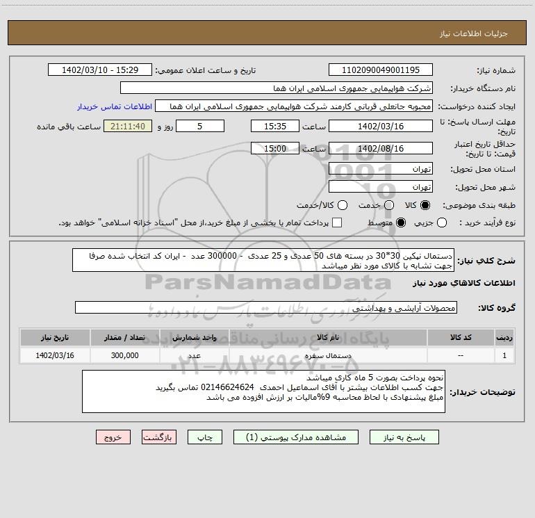The width and height of the screenshot is (535, 518).
Task: Click the remaining days field showing 5
Action: (200, 126)
